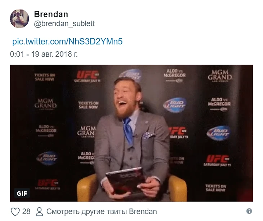This screenshot has width=263, height=221.
Task: Click the GIF badge on the media
Action: point(22,193)
